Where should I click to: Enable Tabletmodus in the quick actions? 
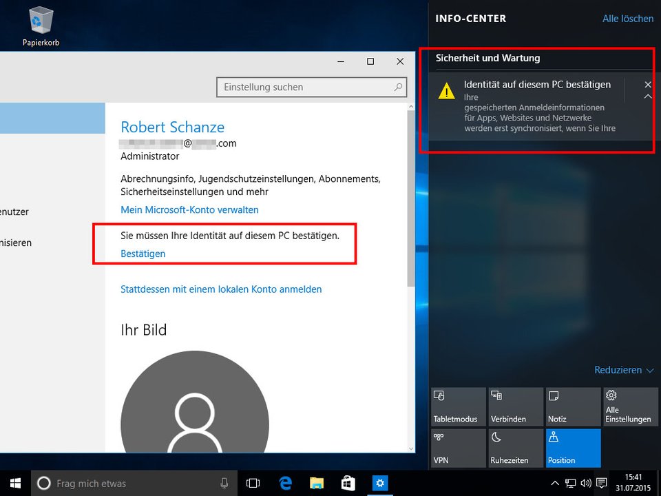(x=457, y=406)
